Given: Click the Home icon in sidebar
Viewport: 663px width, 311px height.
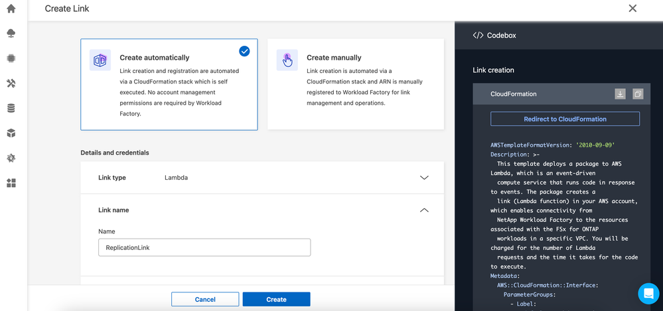Looking at the screenshot, I should tap(11, 9).
